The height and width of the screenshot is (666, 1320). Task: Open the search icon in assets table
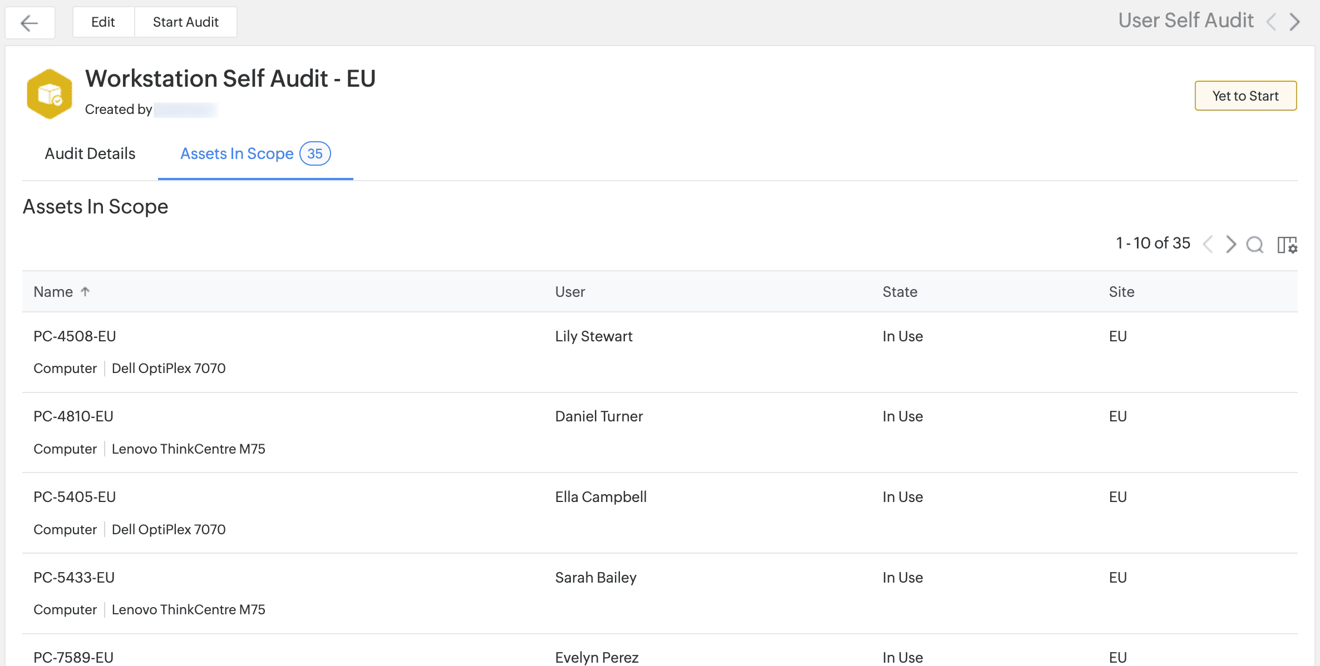tap(1255, 244)
